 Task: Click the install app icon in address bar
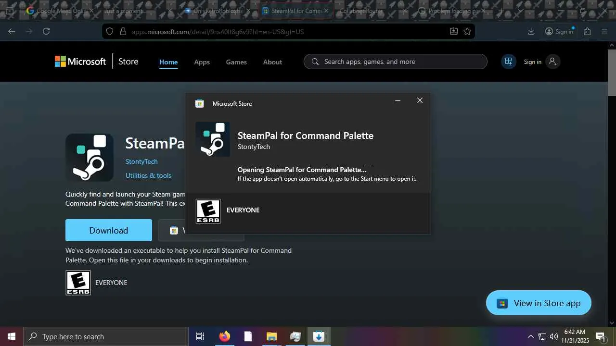(x=453, y=31)
